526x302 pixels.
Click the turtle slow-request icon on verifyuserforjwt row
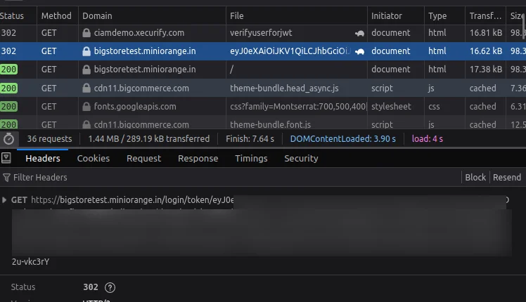coord(359,33)
